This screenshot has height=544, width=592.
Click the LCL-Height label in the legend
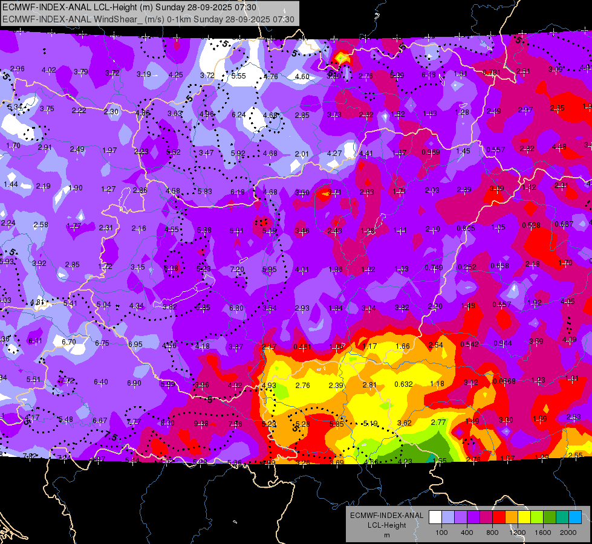tap(387, 525)
